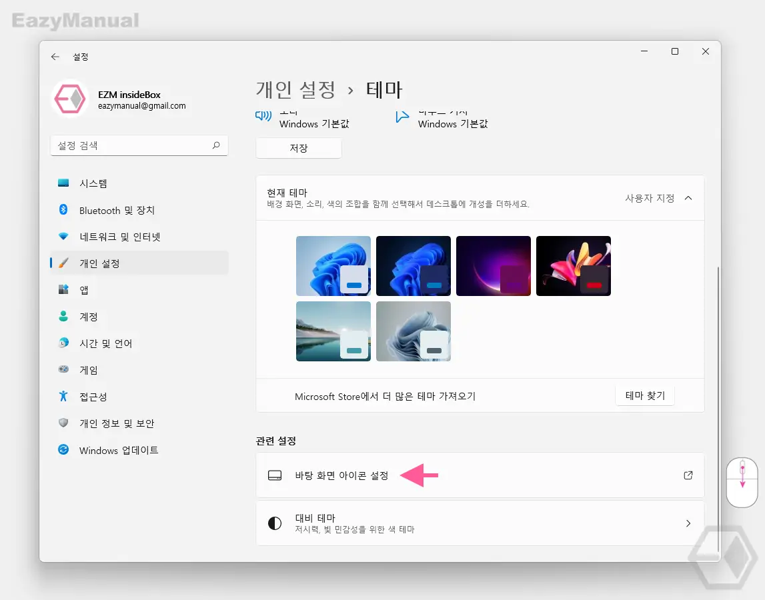Open 네트워크 및 인터넷 category
Viewport: 765px width, 600px height.
click(x=139, y=237)
